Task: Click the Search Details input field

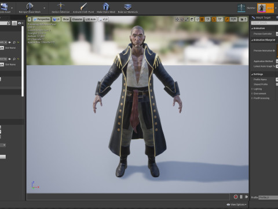Action: pyautogui.click(x=265, y=23)
